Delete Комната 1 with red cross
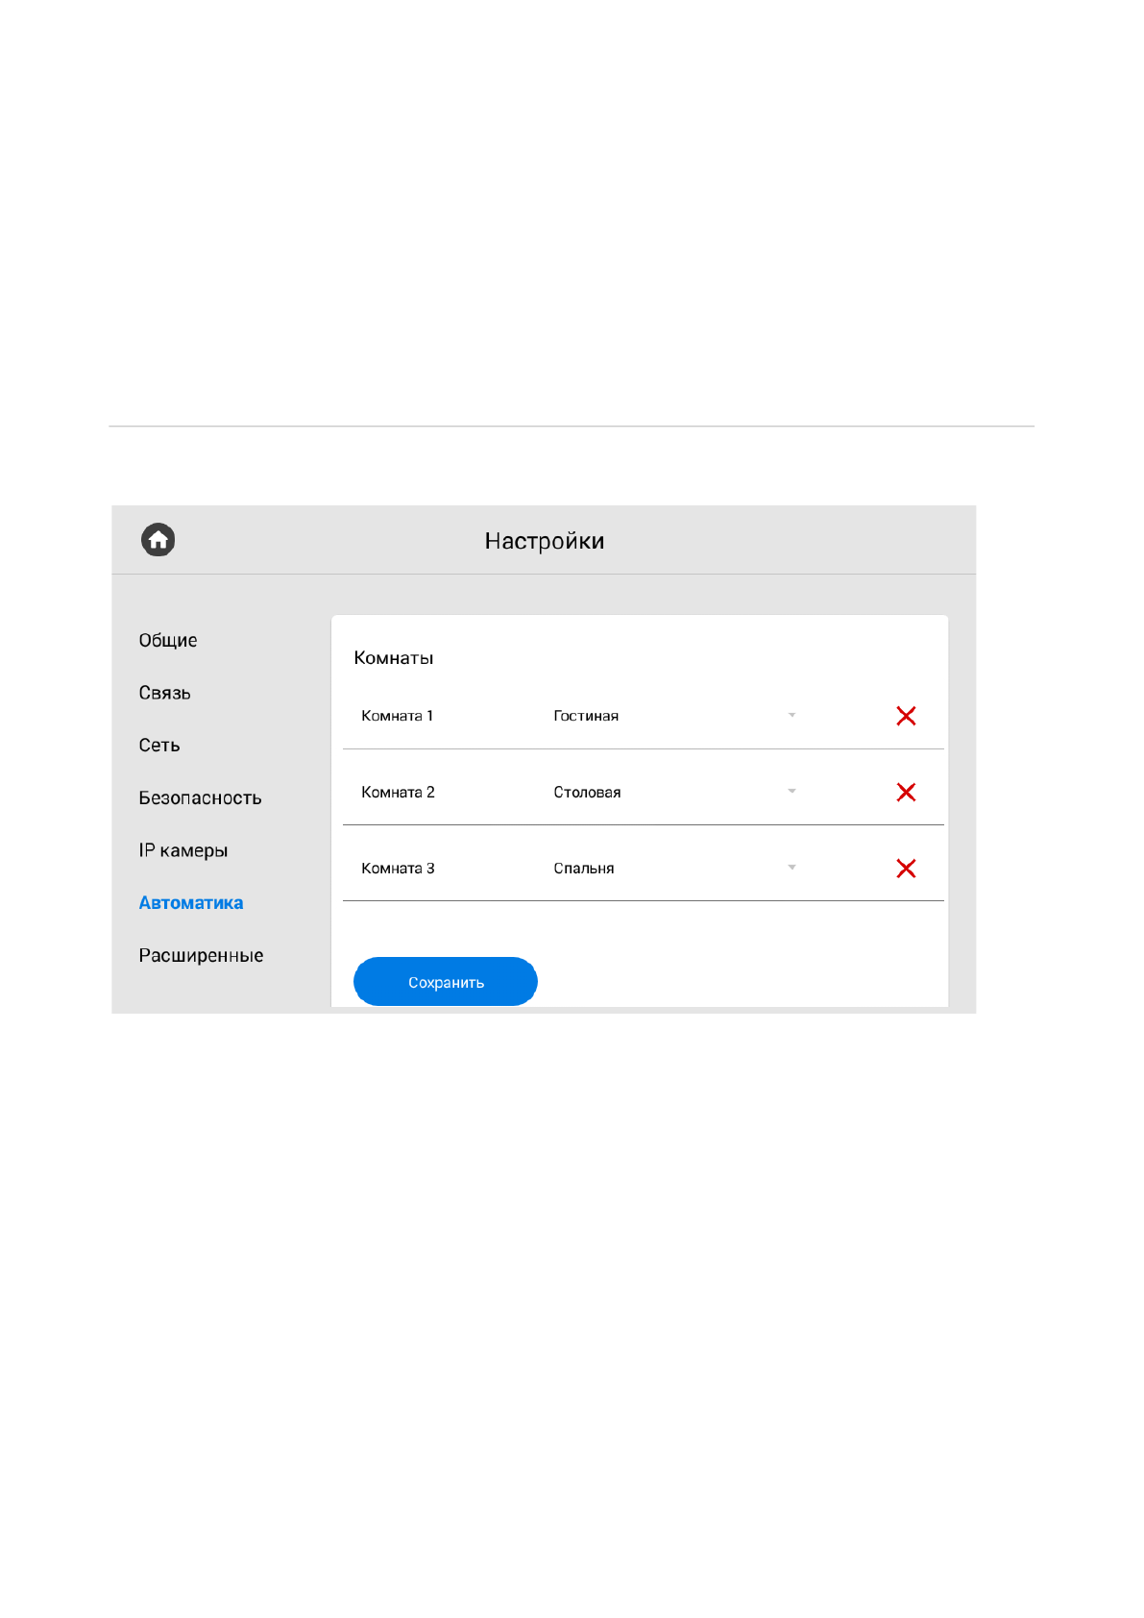The width and height of the screenshot is (1144, 1618). click(x=905, y=716)
